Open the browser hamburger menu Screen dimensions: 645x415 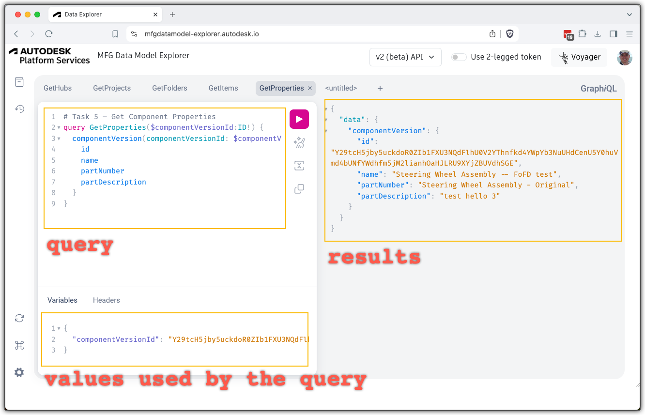pyautogui.click(x=630, y=34)
